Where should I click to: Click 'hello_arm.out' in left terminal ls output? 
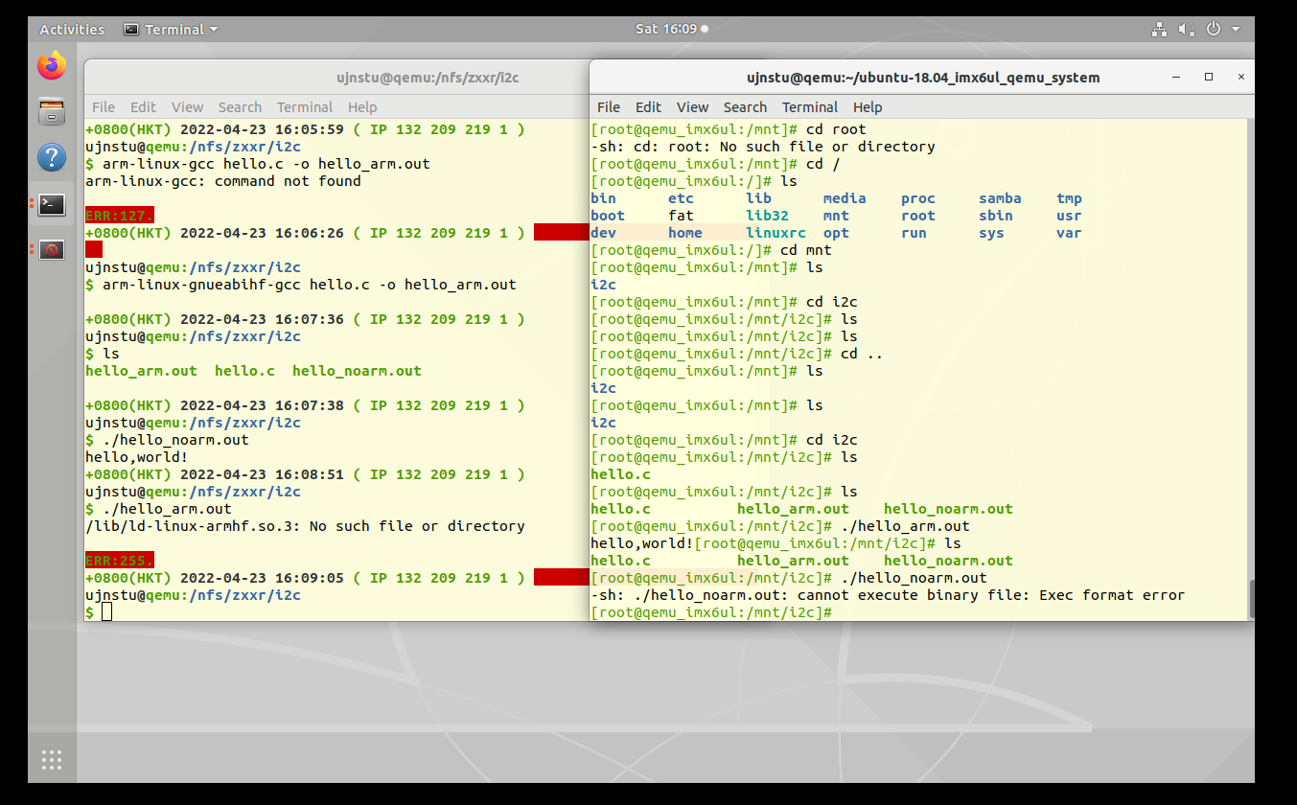(x=141, y=371)
